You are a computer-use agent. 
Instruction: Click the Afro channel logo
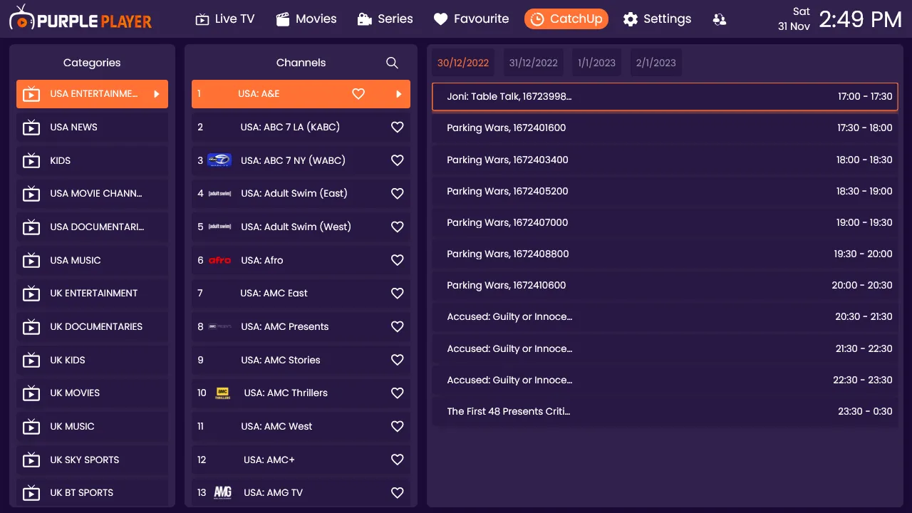(219, 260)
